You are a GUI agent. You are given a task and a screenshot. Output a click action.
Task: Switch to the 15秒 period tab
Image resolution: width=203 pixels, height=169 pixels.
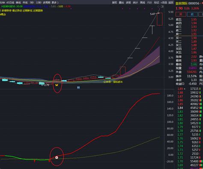click(x=39, y=3)
